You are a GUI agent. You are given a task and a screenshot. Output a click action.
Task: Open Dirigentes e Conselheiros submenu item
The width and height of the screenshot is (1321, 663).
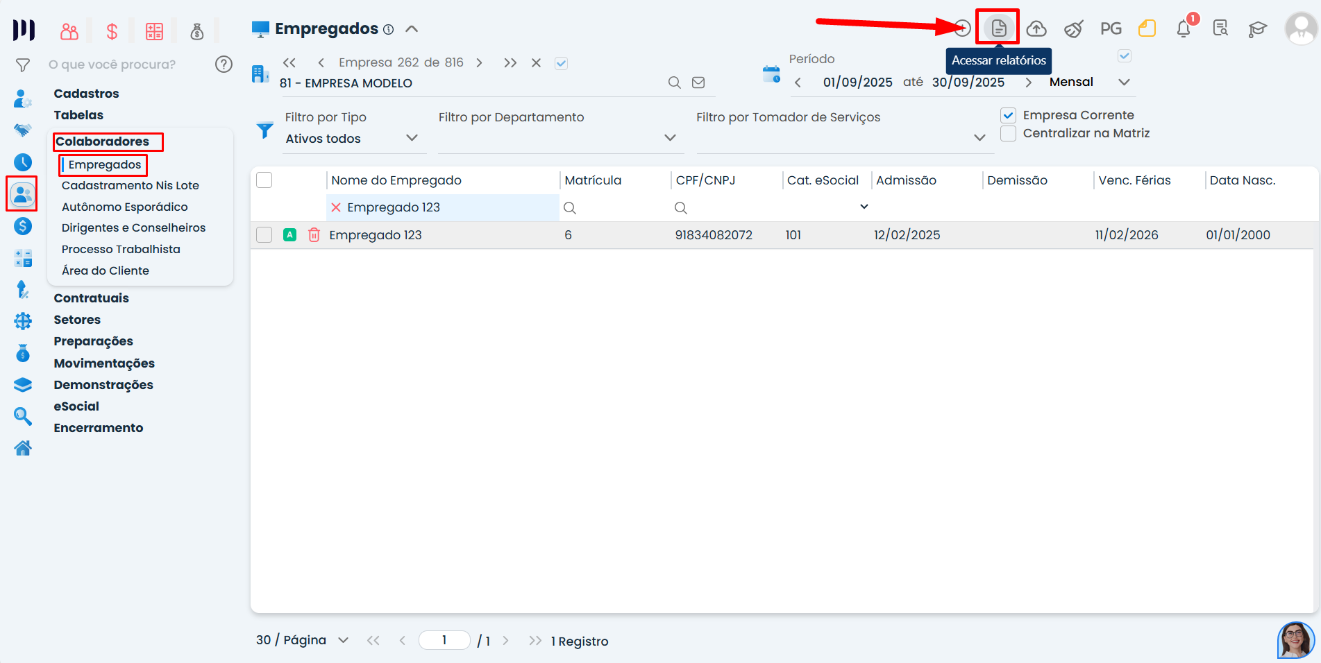134,227
